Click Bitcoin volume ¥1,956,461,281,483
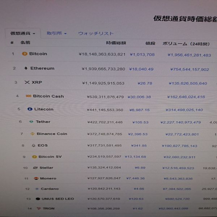Viewport: 217px width, 217px height. tap(189, 55)
